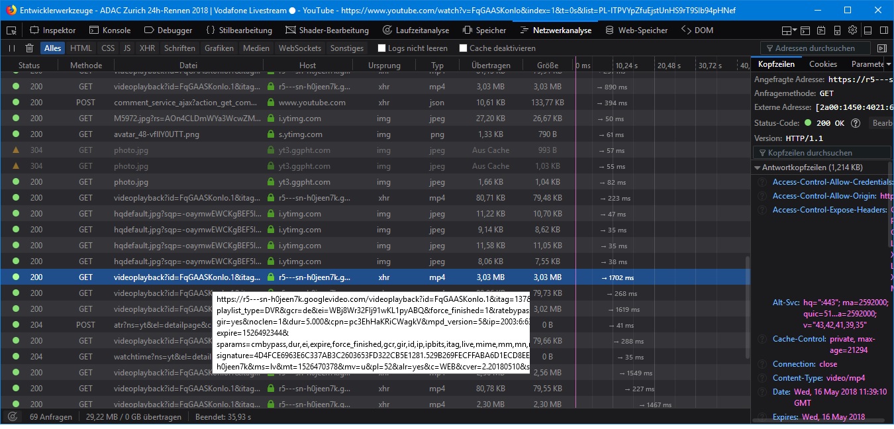Enable Logs nicht leeren checkbox

(x=381, y=48)
